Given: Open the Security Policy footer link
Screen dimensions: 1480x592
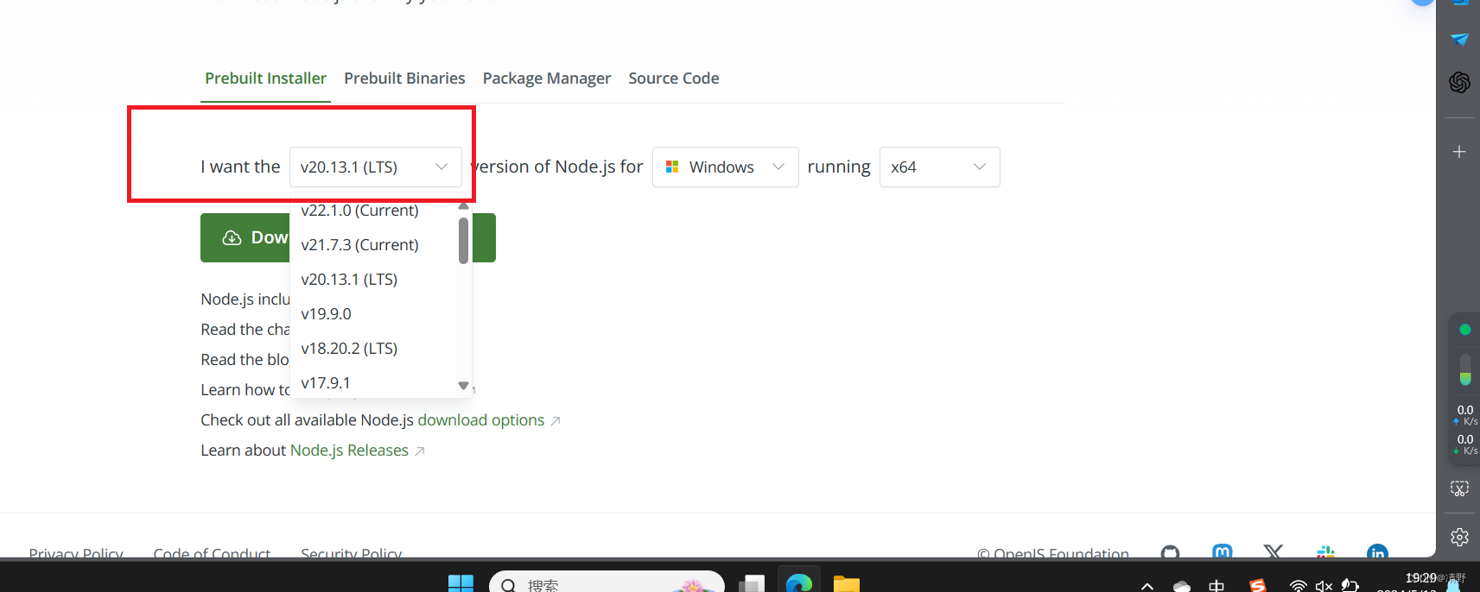Looking at the screenshot, I should pyautogui.click(x=352, y=553).
